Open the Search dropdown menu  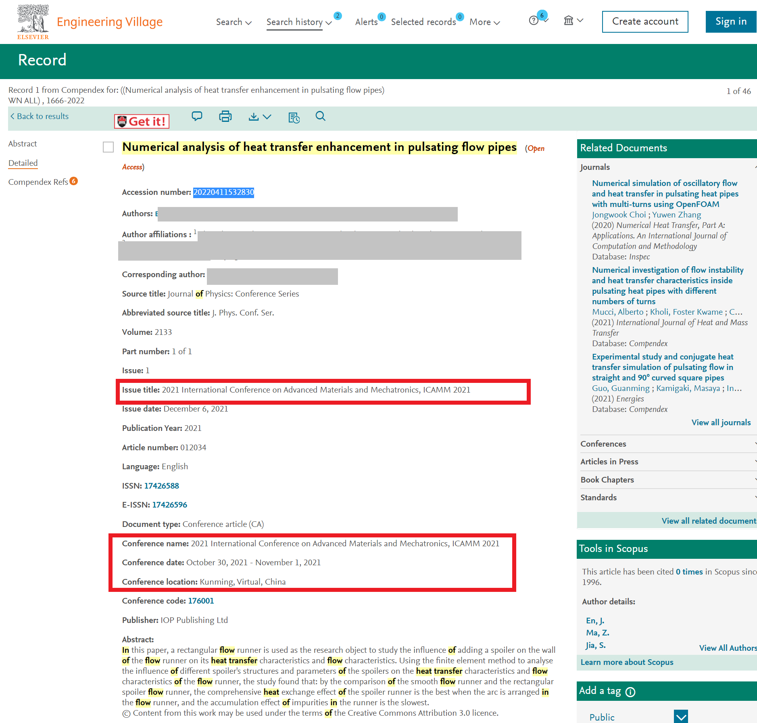[x=234, y=22]
